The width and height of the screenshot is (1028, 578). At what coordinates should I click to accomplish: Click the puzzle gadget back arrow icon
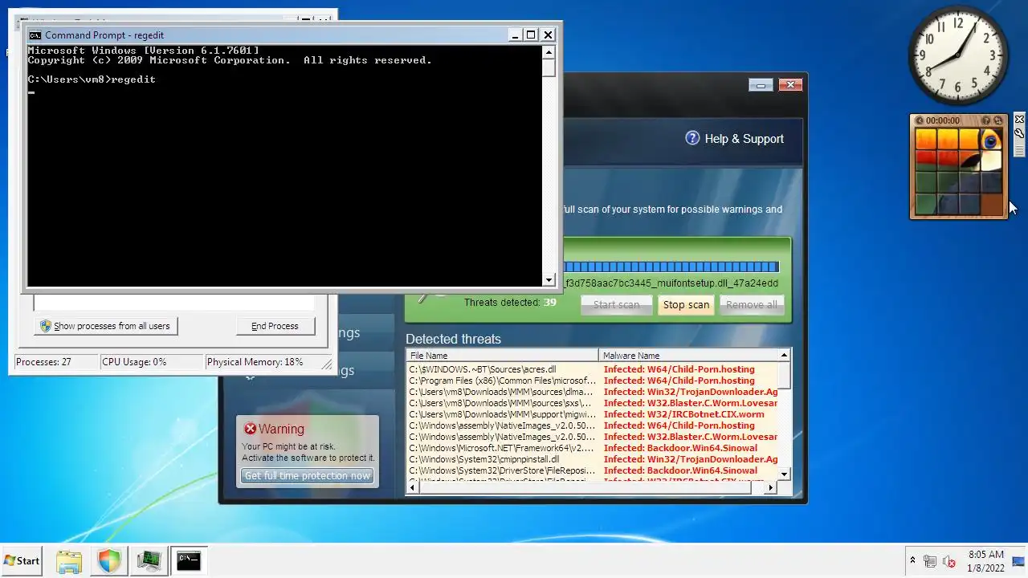920,120
